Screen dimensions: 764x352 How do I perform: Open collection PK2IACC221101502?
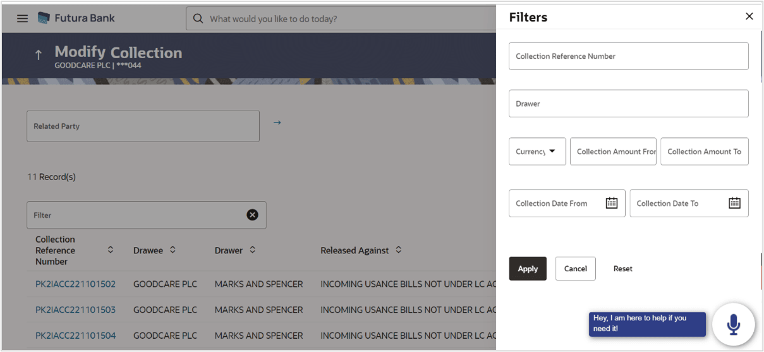[x=76, y=284]
